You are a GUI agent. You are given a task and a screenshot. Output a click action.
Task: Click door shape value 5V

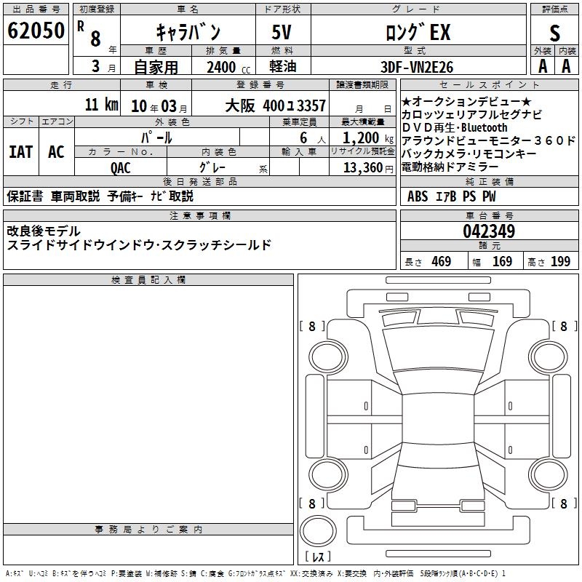click(x=282, y=32)
